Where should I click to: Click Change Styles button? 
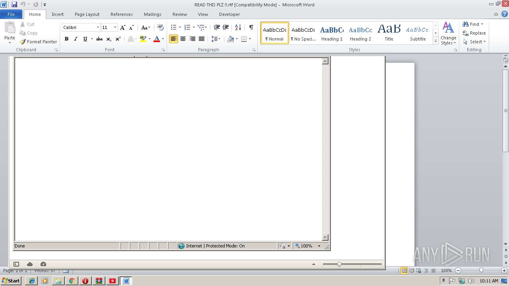(448, 33)
